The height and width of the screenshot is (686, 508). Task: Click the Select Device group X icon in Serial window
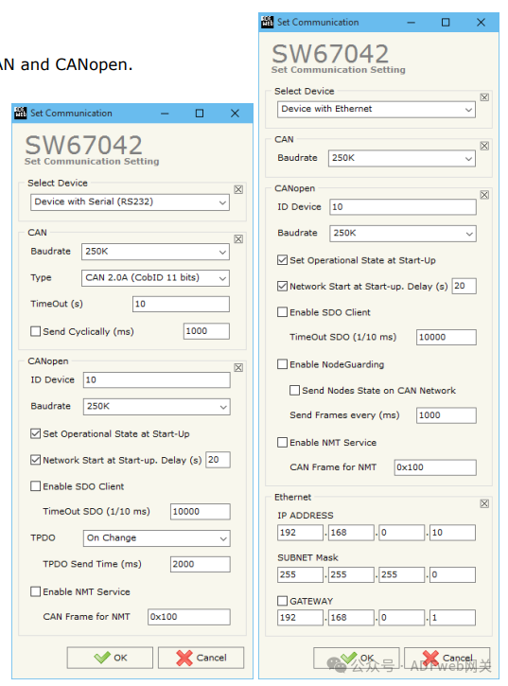coord(238,189)
